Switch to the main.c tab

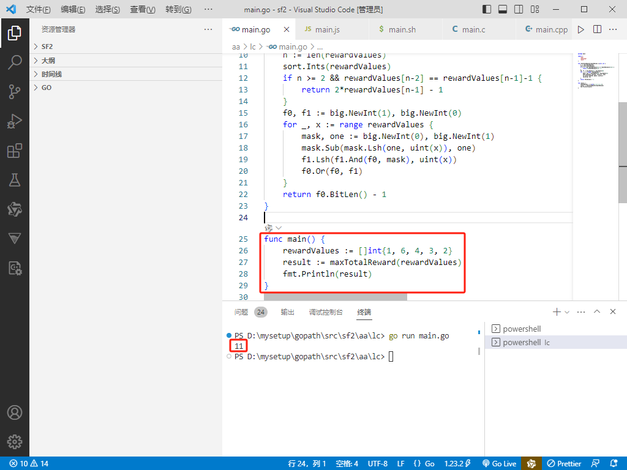tap(479, 29)
